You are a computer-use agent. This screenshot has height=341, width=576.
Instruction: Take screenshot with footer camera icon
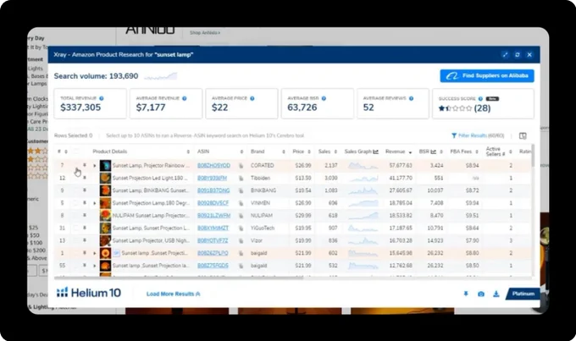click(481, 294)
